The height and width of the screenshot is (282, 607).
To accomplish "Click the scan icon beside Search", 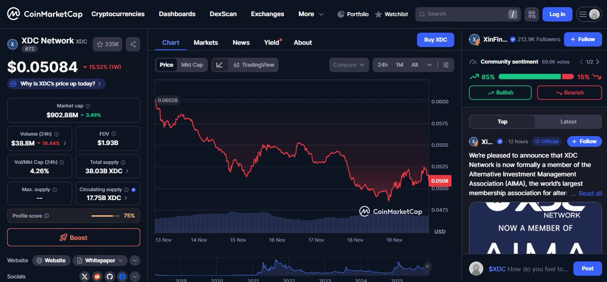I will tap(531, 14).
